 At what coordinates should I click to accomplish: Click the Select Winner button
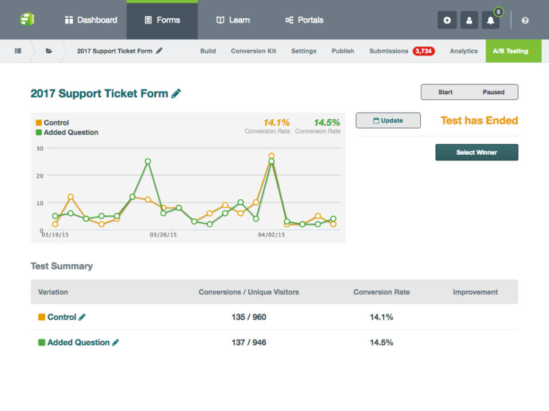coord(476,152)
